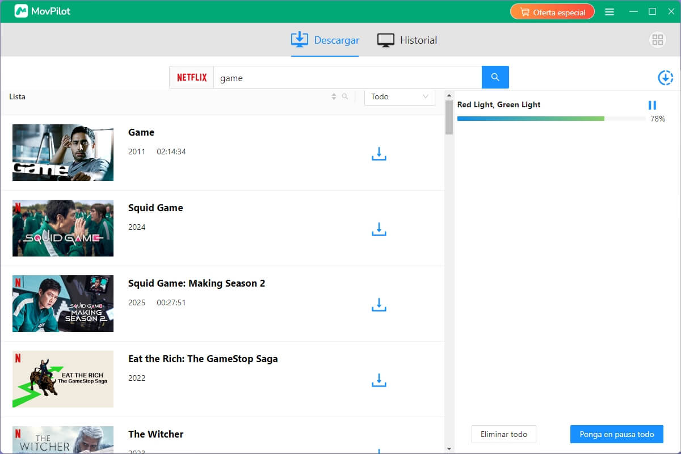Click the Red Light, Green Light progress bar
This screenshot has width=681, height=454.
click(x=551, y=119)
